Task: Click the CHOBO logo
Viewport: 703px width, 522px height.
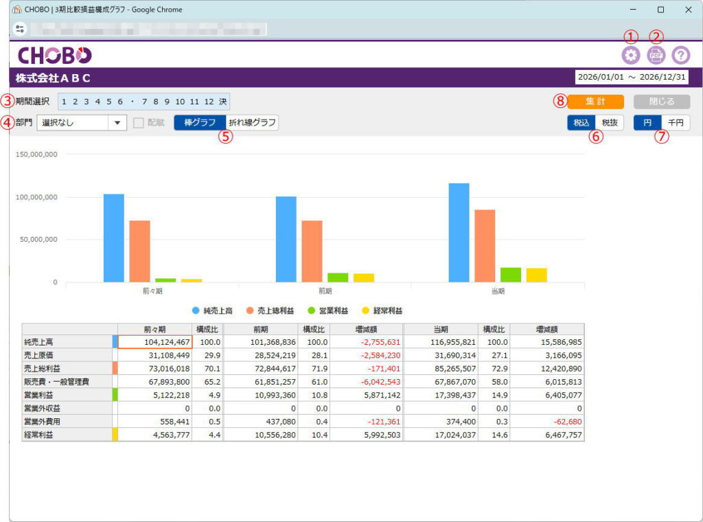Action: (x=54, y=56)
